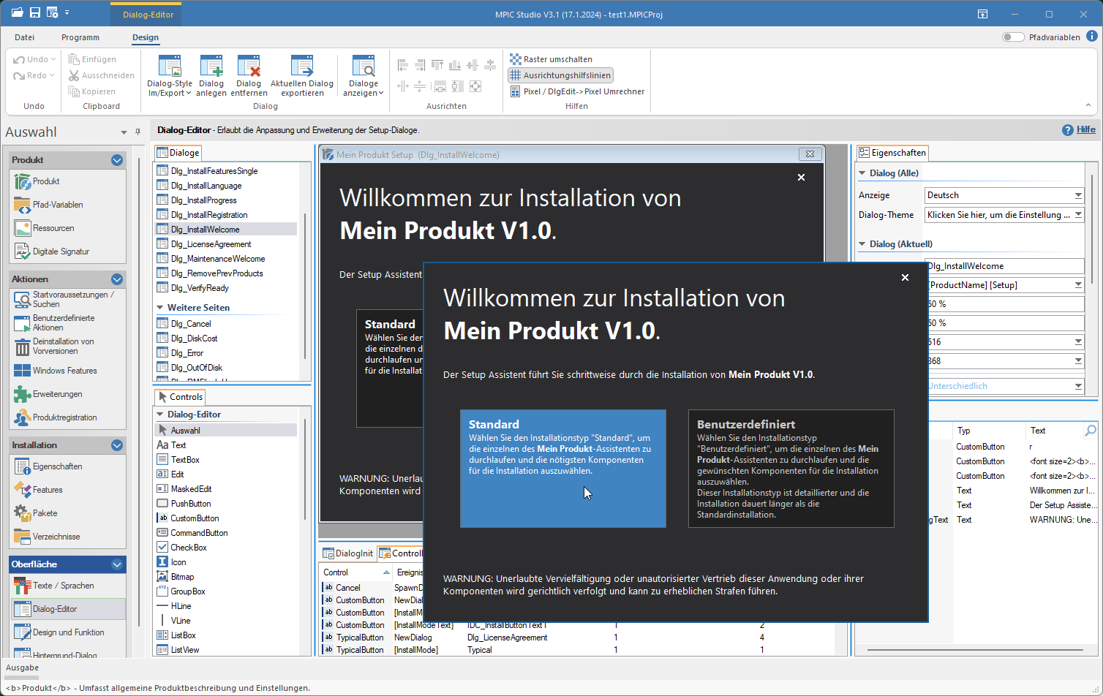This screenshot has height=696, width=1103.
Task: Click the Redo button
Action: coord(34,75)
